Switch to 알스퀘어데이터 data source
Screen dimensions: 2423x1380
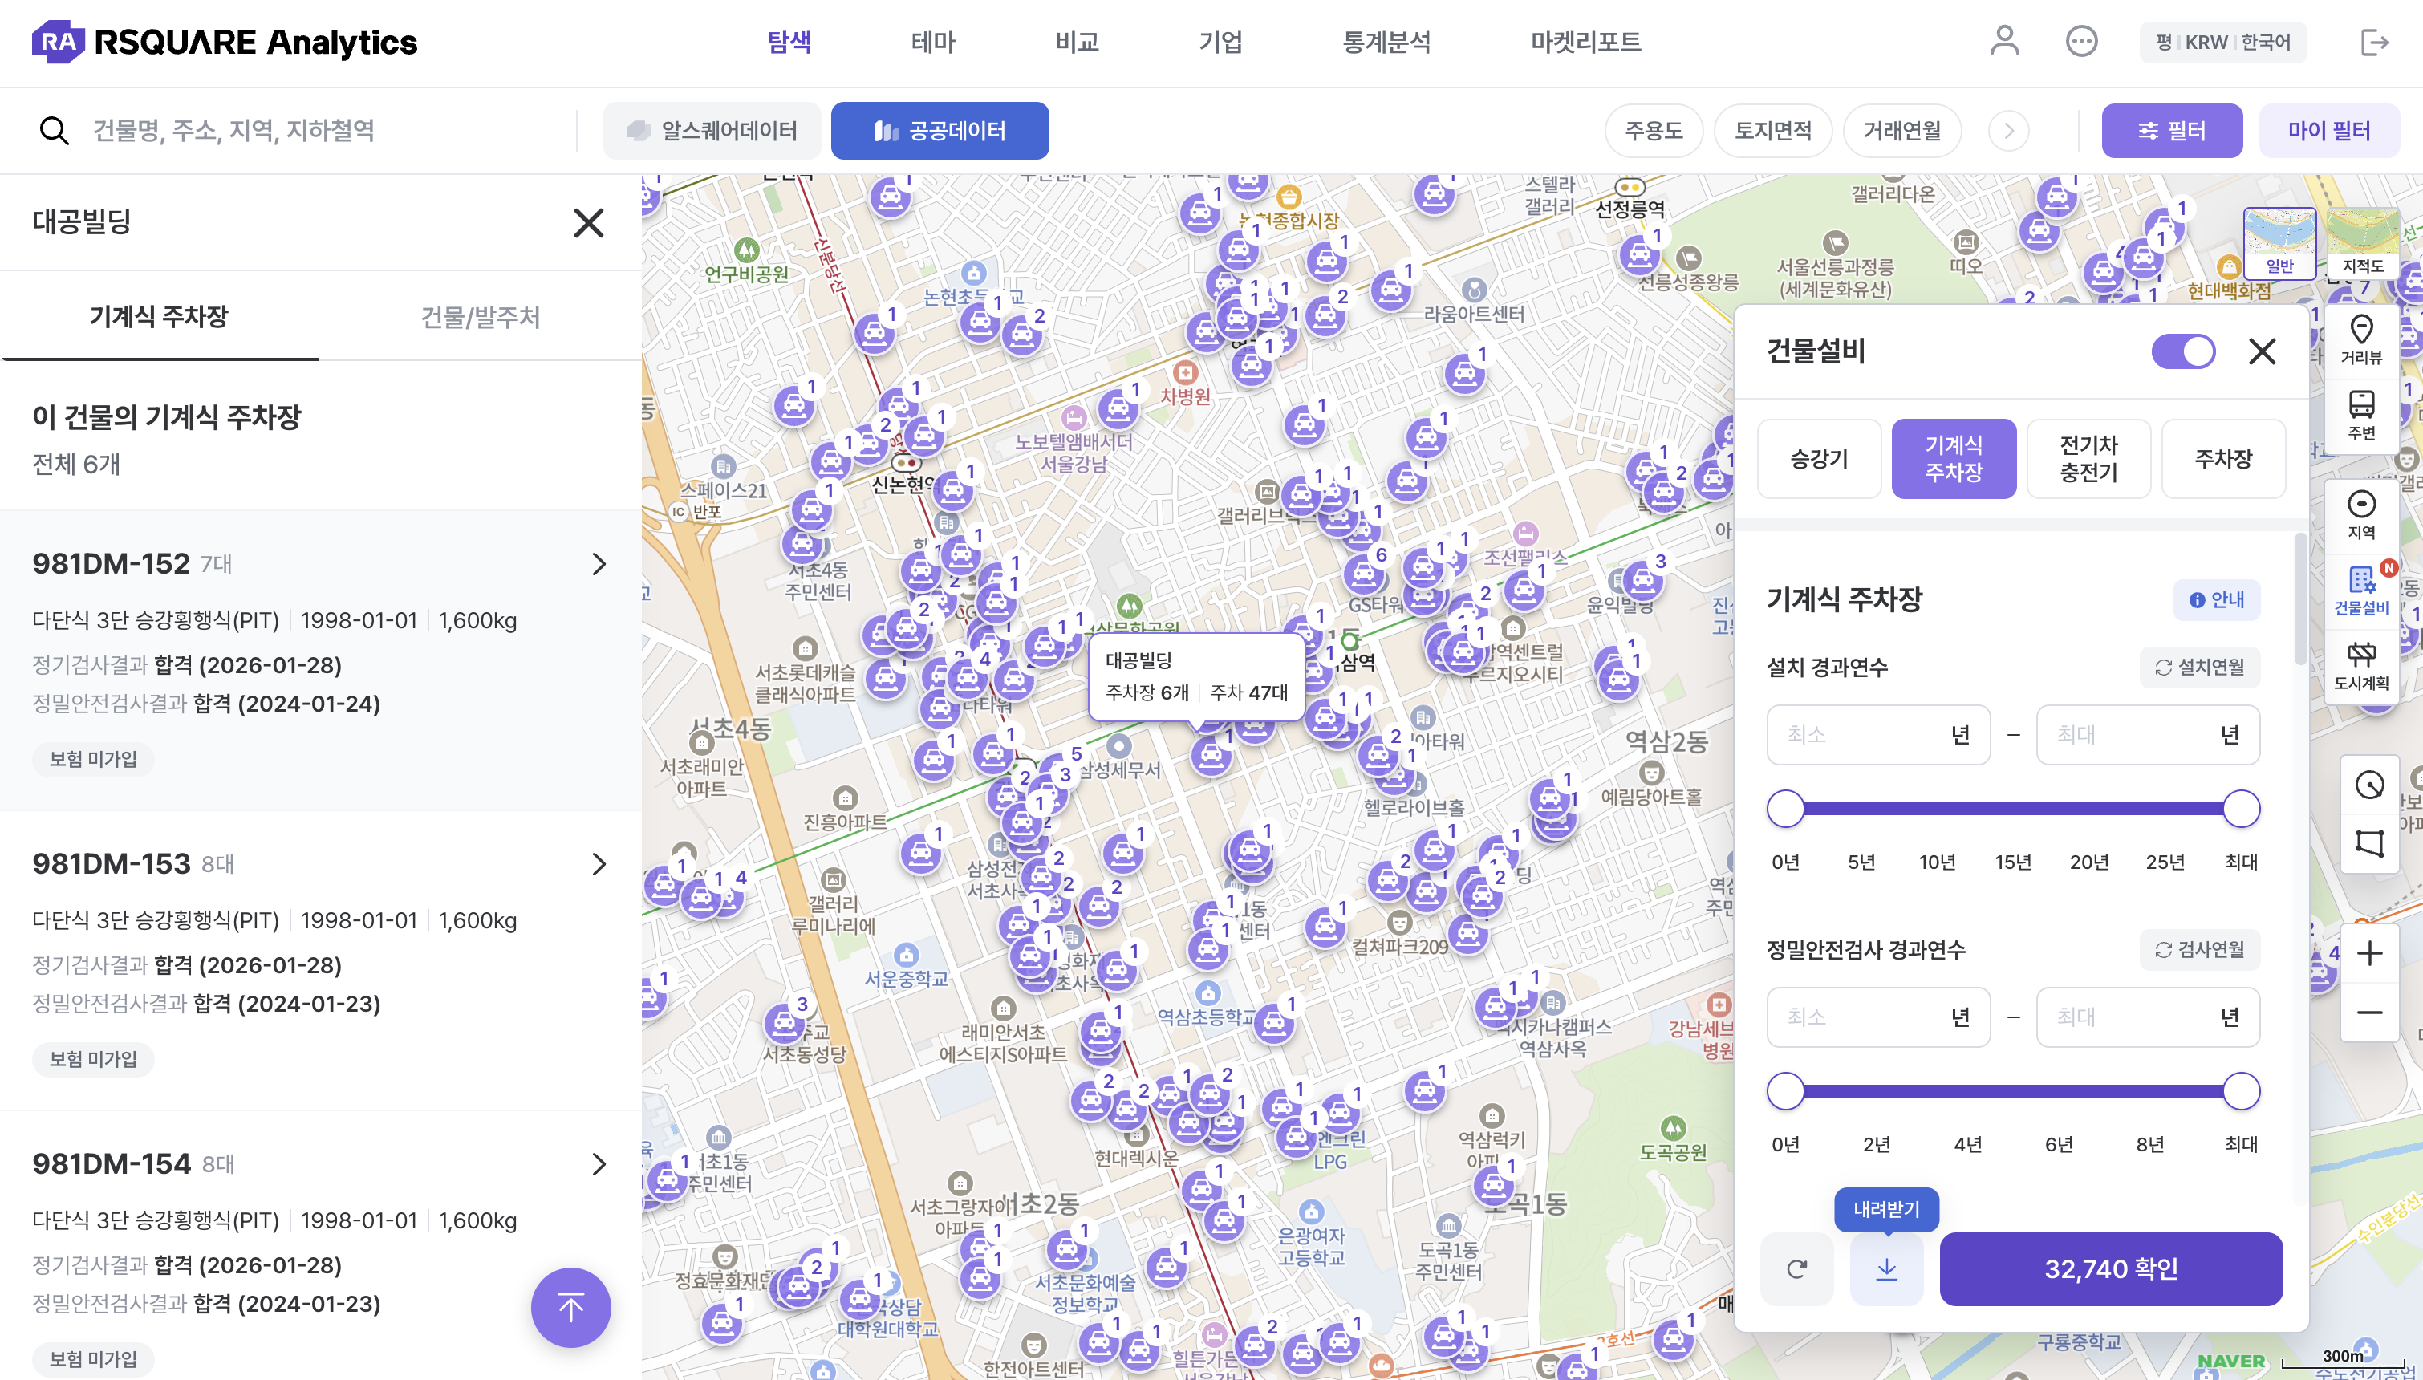click(x=712, y=131)
